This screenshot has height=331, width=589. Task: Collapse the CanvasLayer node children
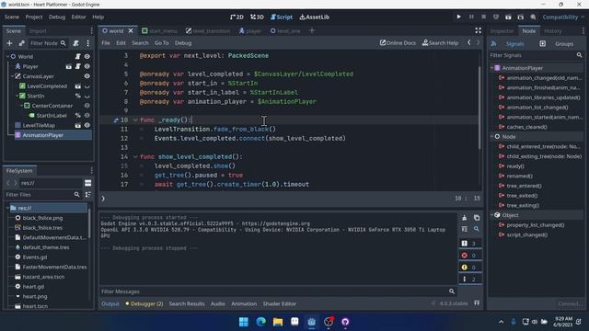[12, 76]
